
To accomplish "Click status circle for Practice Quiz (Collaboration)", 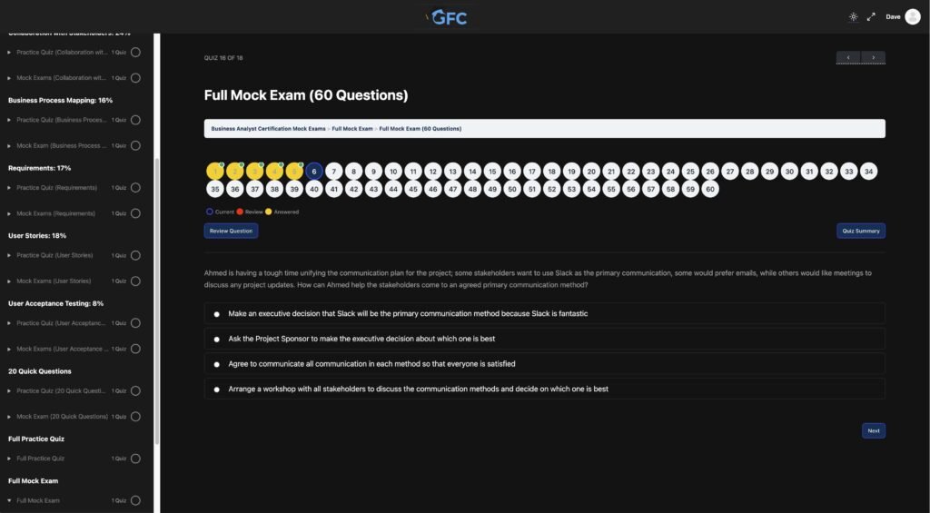I will tap(135, 52).
